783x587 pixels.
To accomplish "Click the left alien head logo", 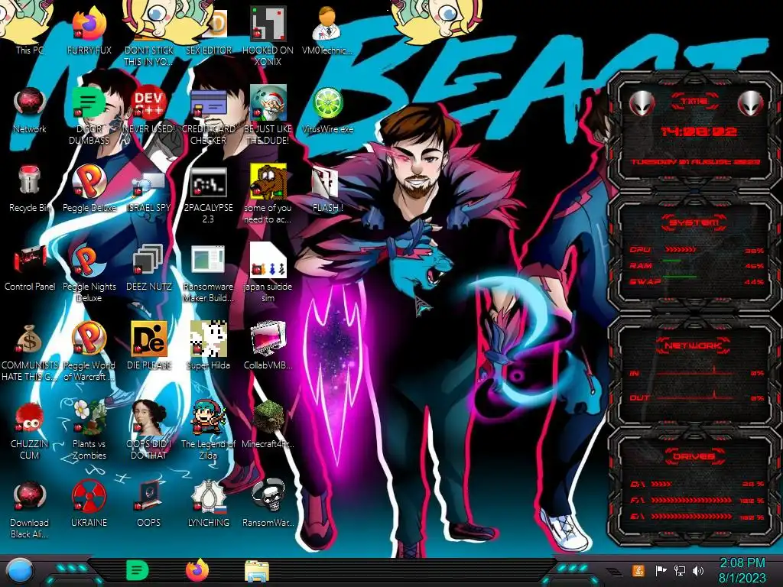I will [x=642, y=103].
